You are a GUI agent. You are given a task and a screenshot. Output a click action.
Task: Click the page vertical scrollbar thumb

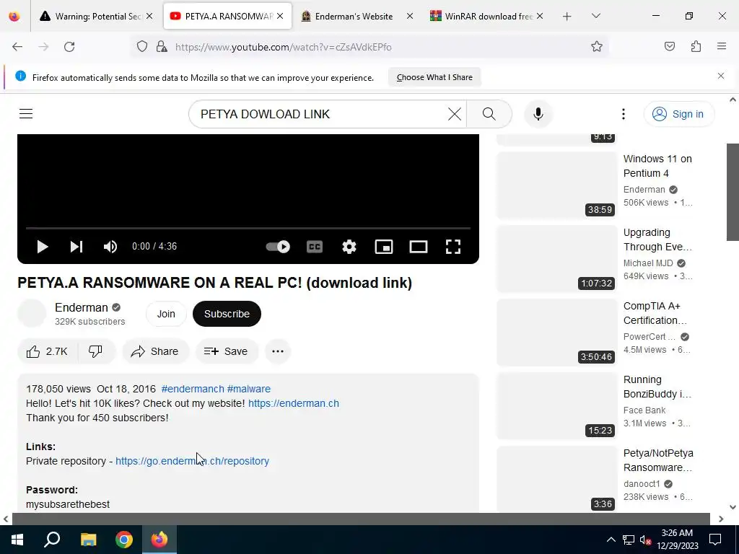(x=733, y=192)
